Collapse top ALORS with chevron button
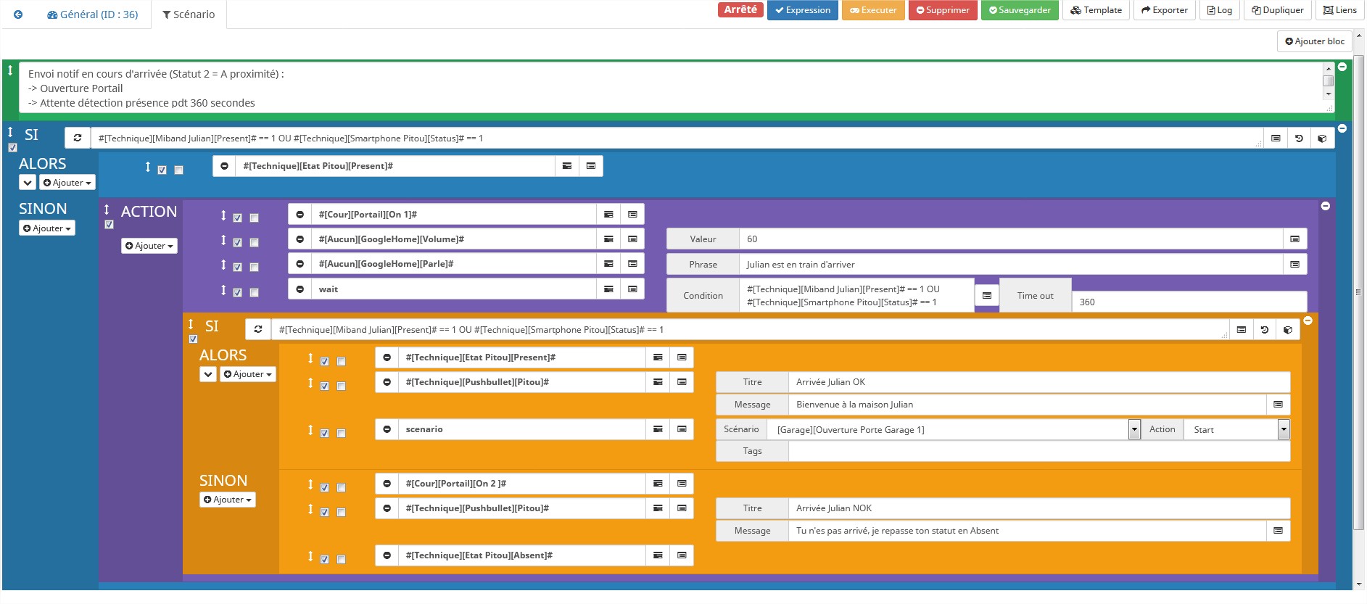The height and width of the screenshot is (604, 1367). tap(28, 183)
